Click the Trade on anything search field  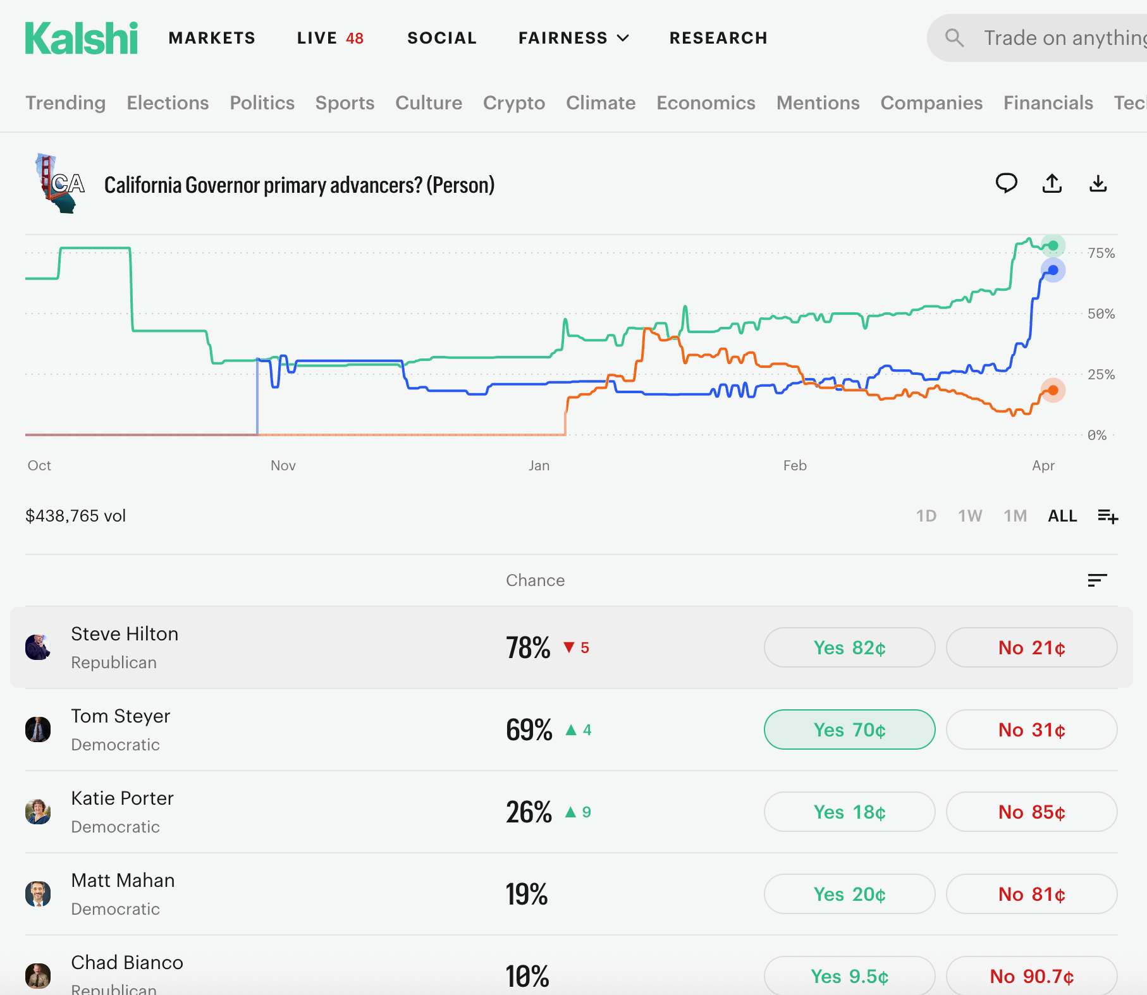tap(1064, 38)
